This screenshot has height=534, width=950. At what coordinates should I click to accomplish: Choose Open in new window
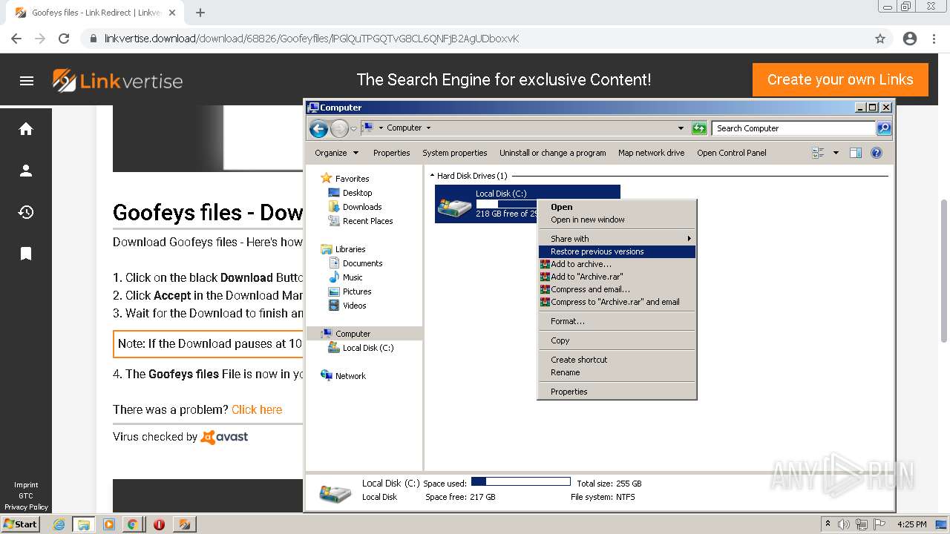click(x=617, y=220)
